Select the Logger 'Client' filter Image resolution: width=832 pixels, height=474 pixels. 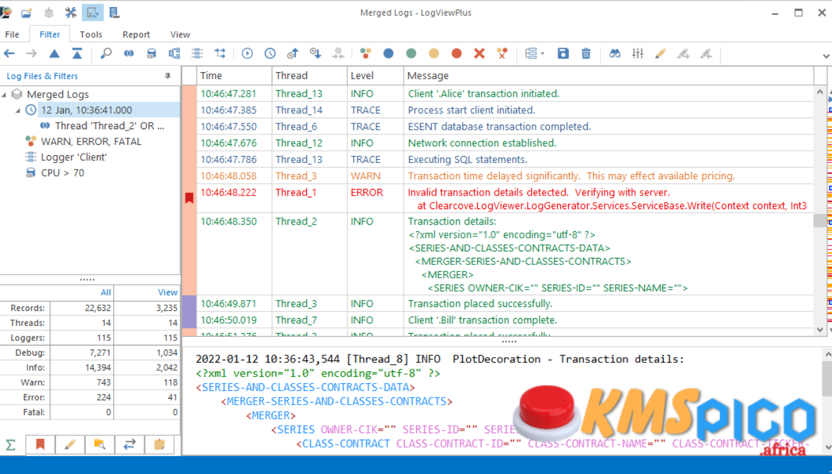click(73, 157)
